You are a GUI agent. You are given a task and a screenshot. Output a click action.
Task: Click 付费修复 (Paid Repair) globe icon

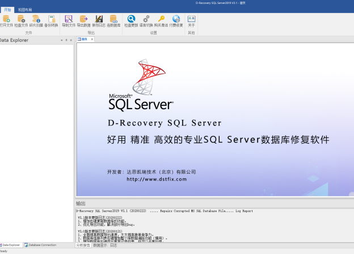point(176,19)
